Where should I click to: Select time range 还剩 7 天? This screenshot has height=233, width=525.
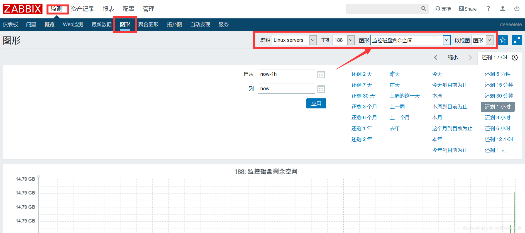(x=362, y=85)
